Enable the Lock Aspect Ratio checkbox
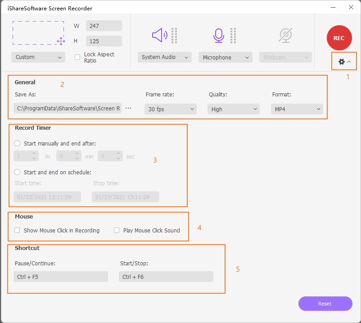Image resolution: width=361 pixels, height=323 pixels. [x=77, y=57]
